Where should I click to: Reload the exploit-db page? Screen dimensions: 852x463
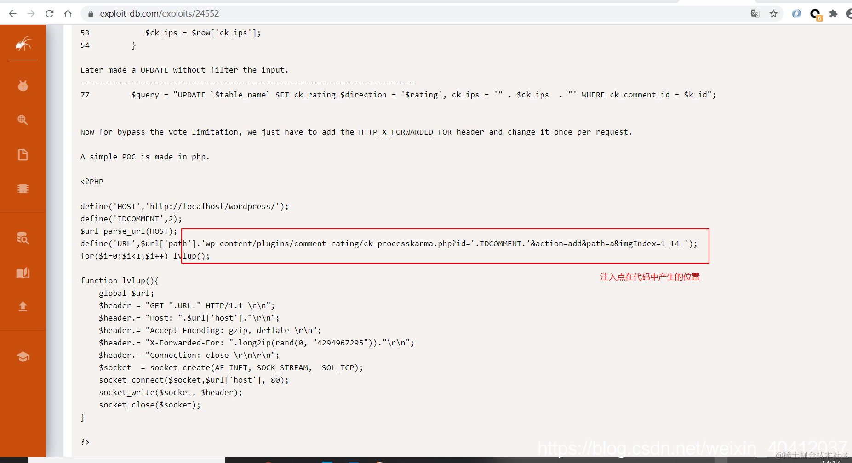pos(49,14)
